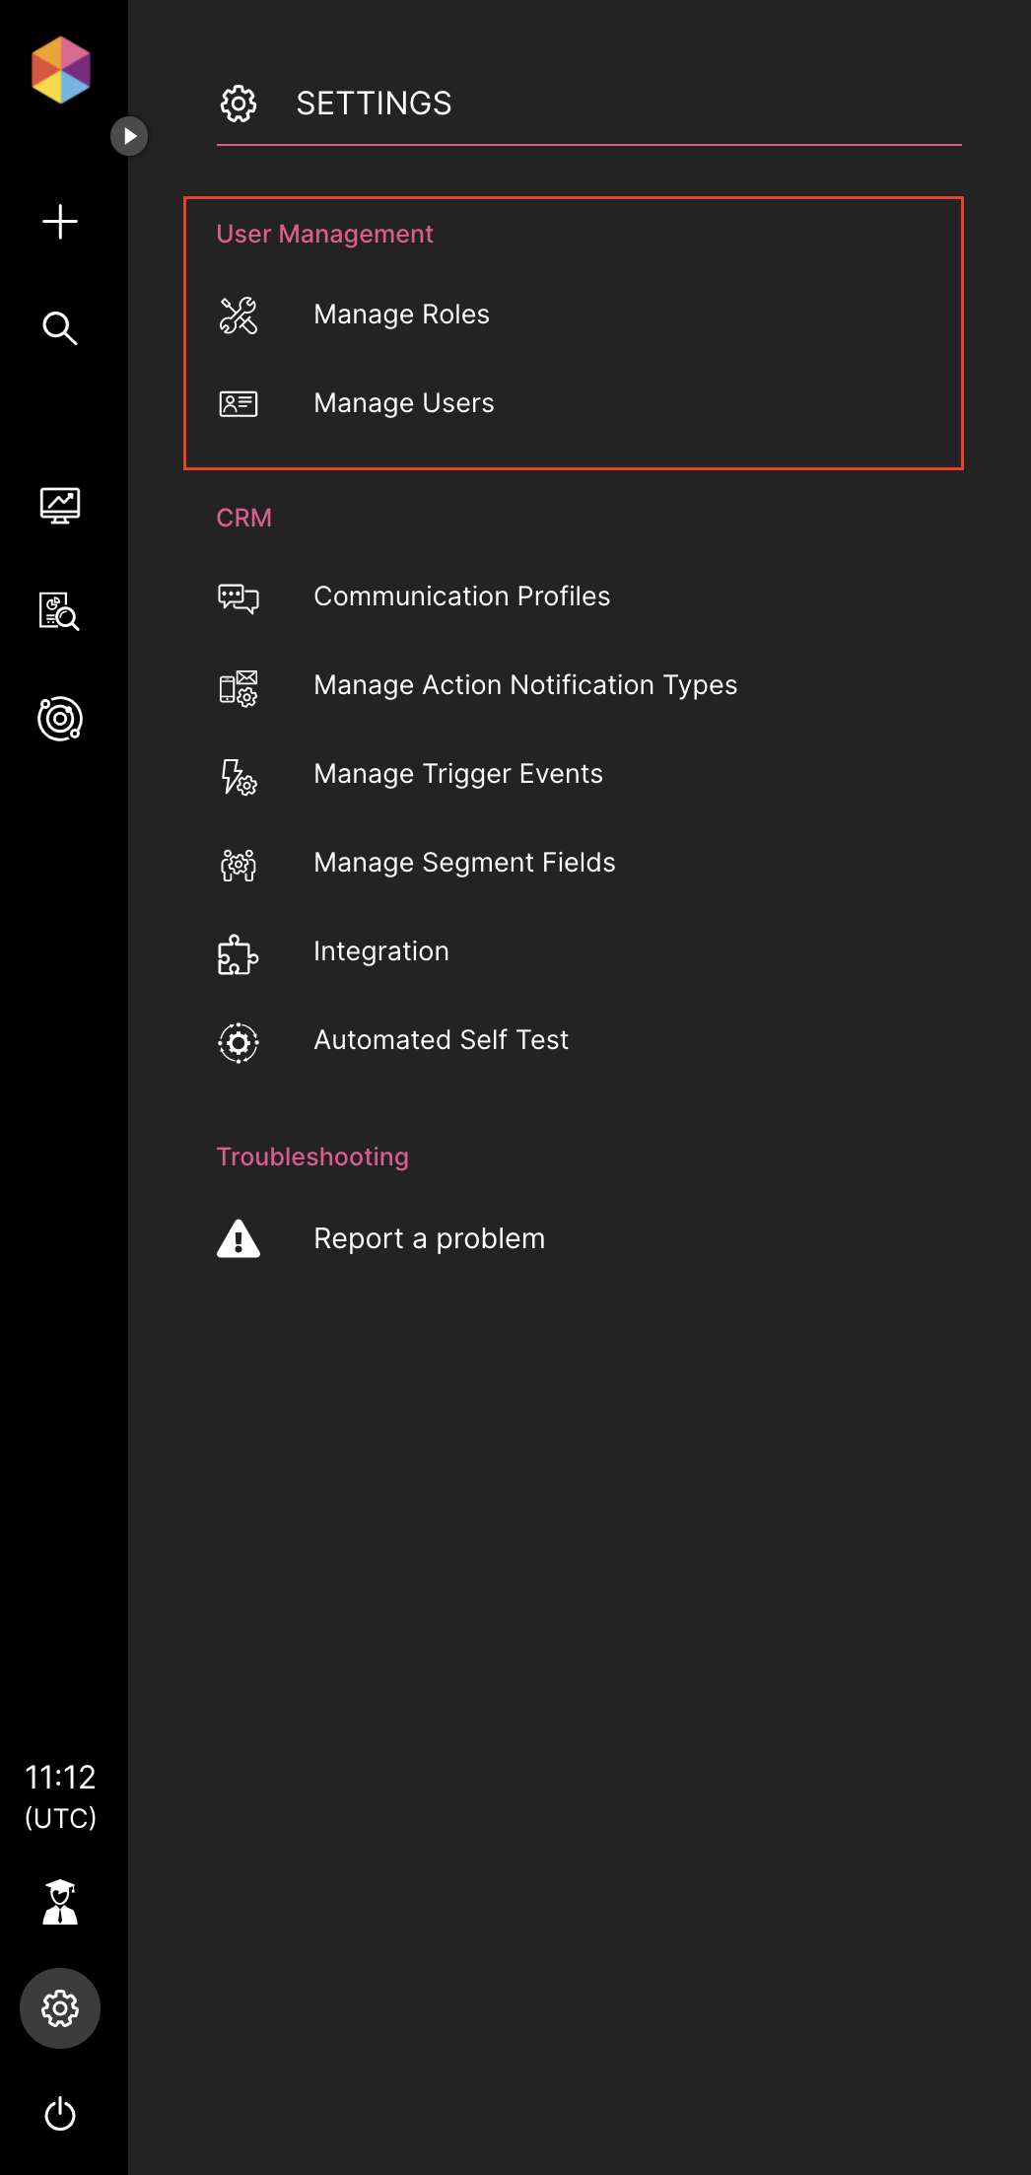This screenshot has height=2175, width=1031.
Task: Open Manage Roles
Action: (x=401, y=315)
